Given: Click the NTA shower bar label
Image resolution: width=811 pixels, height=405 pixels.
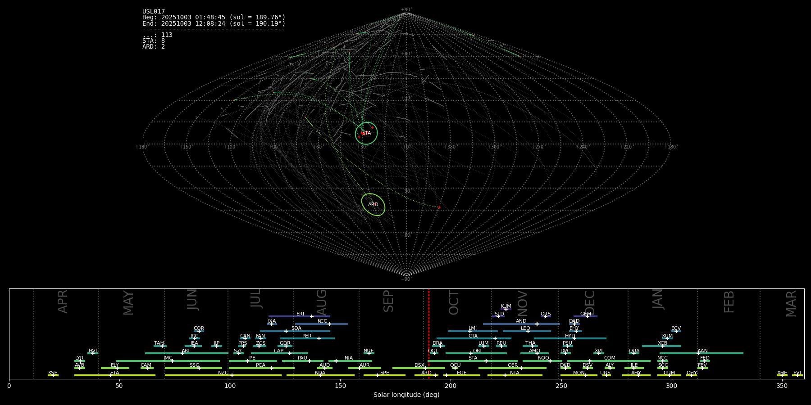Looking at the screenshot, I should (515, 373).
